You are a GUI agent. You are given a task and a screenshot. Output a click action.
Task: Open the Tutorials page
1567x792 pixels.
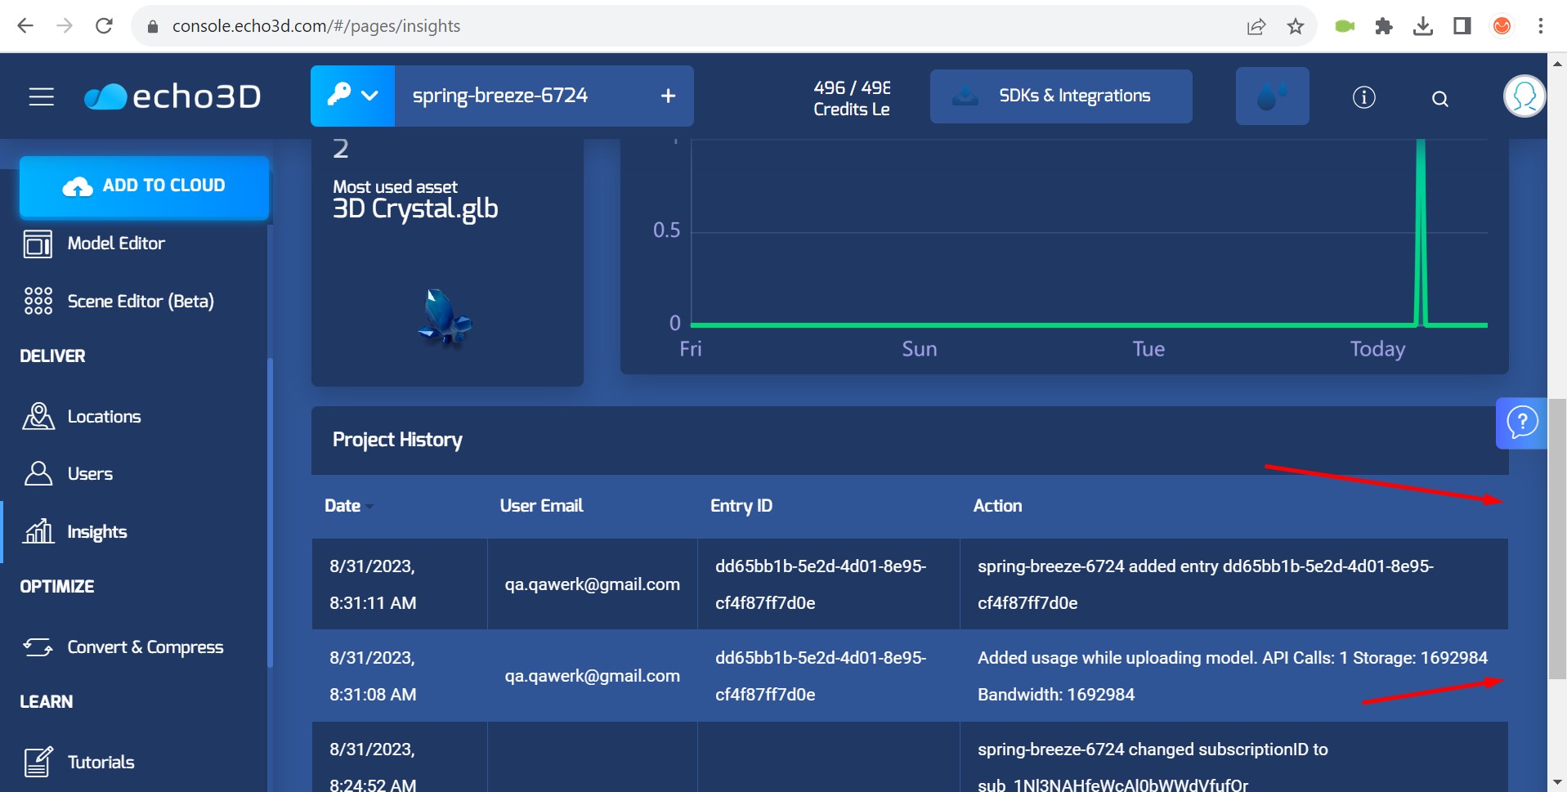pos(101,763)
